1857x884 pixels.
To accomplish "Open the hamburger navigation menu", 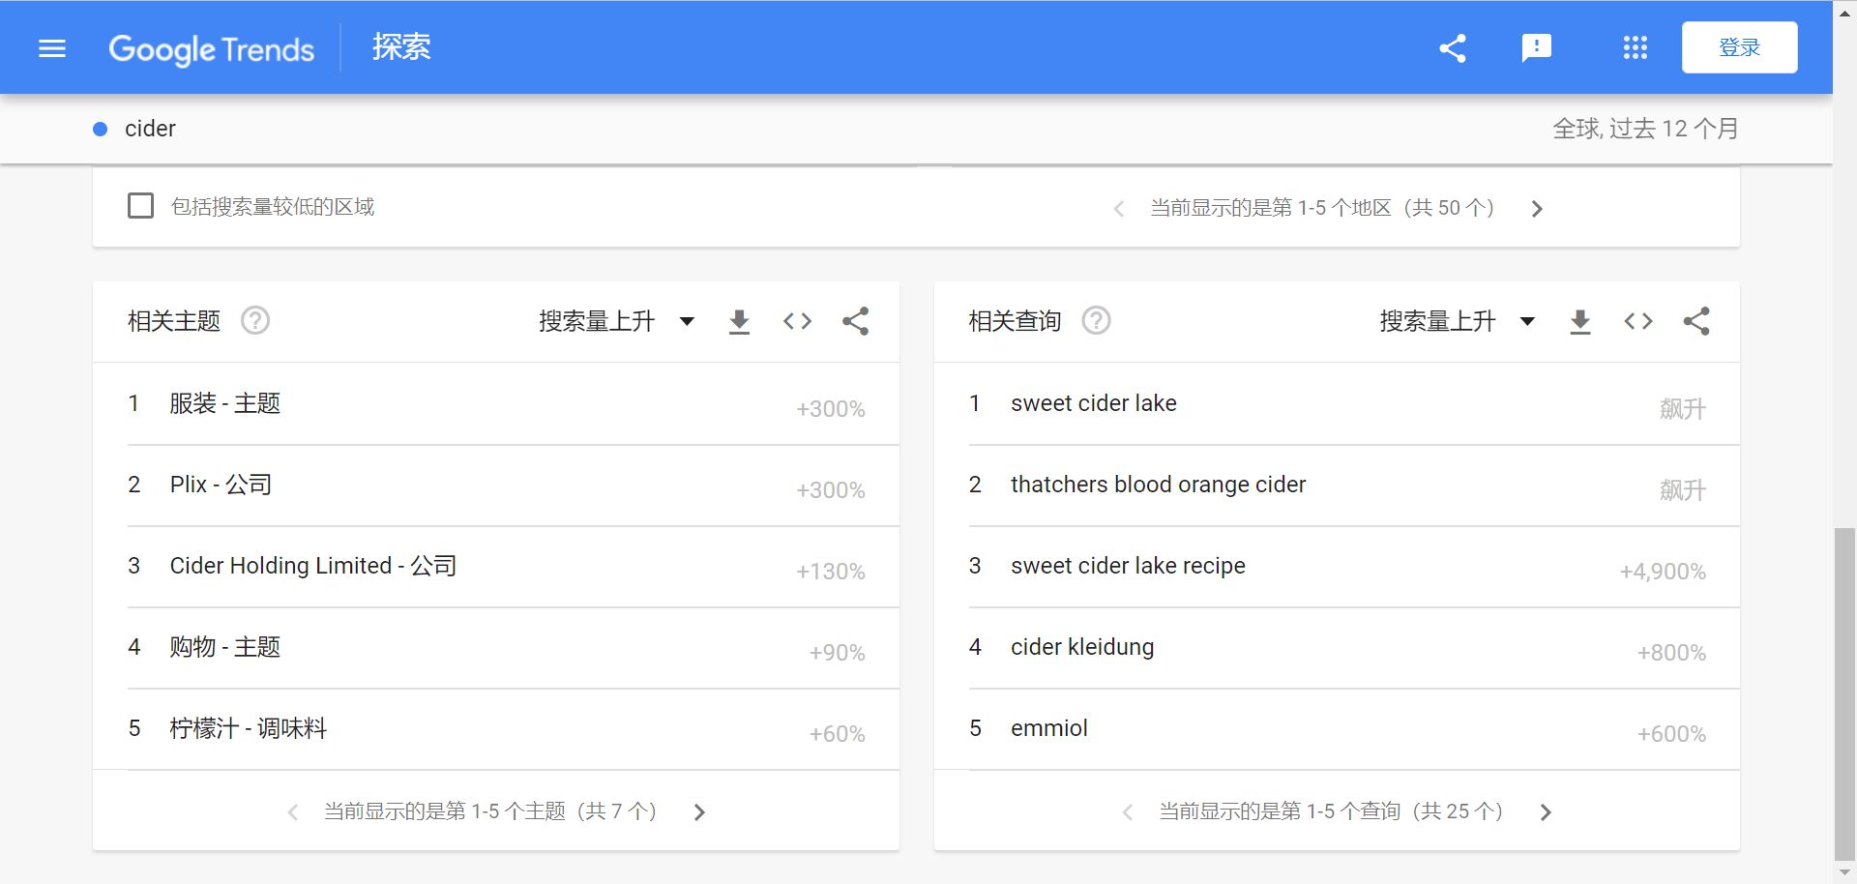I will tap(51, 47).
